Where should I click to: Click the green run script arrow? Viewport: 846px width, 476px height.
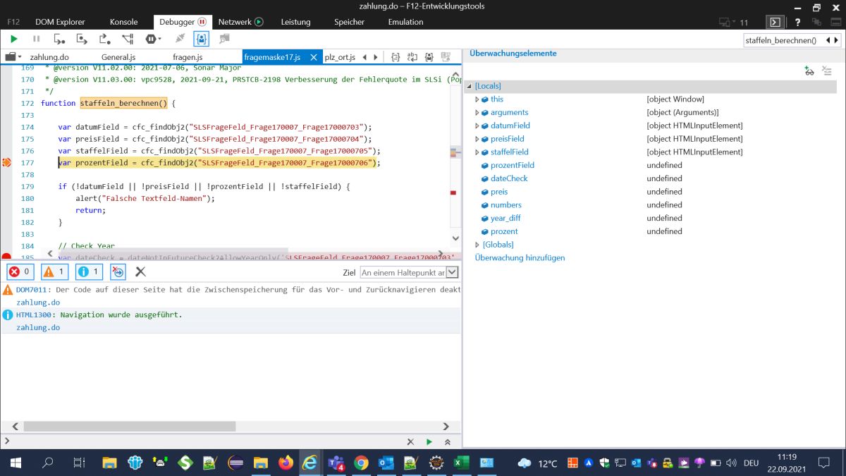[x=429, y=442]
